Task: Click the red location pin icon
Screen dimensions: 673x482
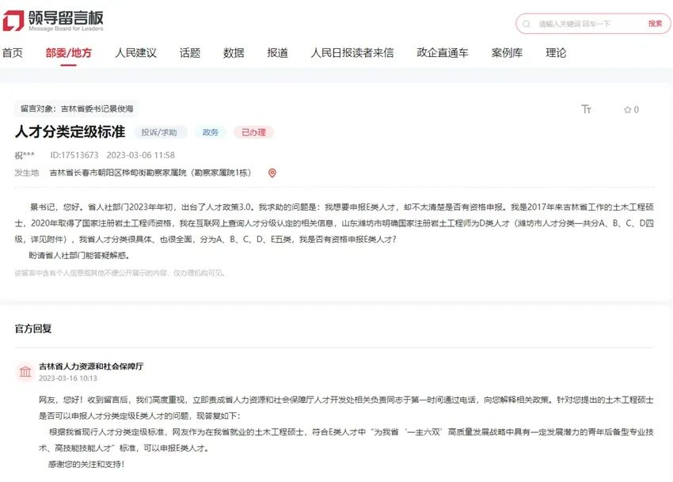Action: [x=272, y=173]
